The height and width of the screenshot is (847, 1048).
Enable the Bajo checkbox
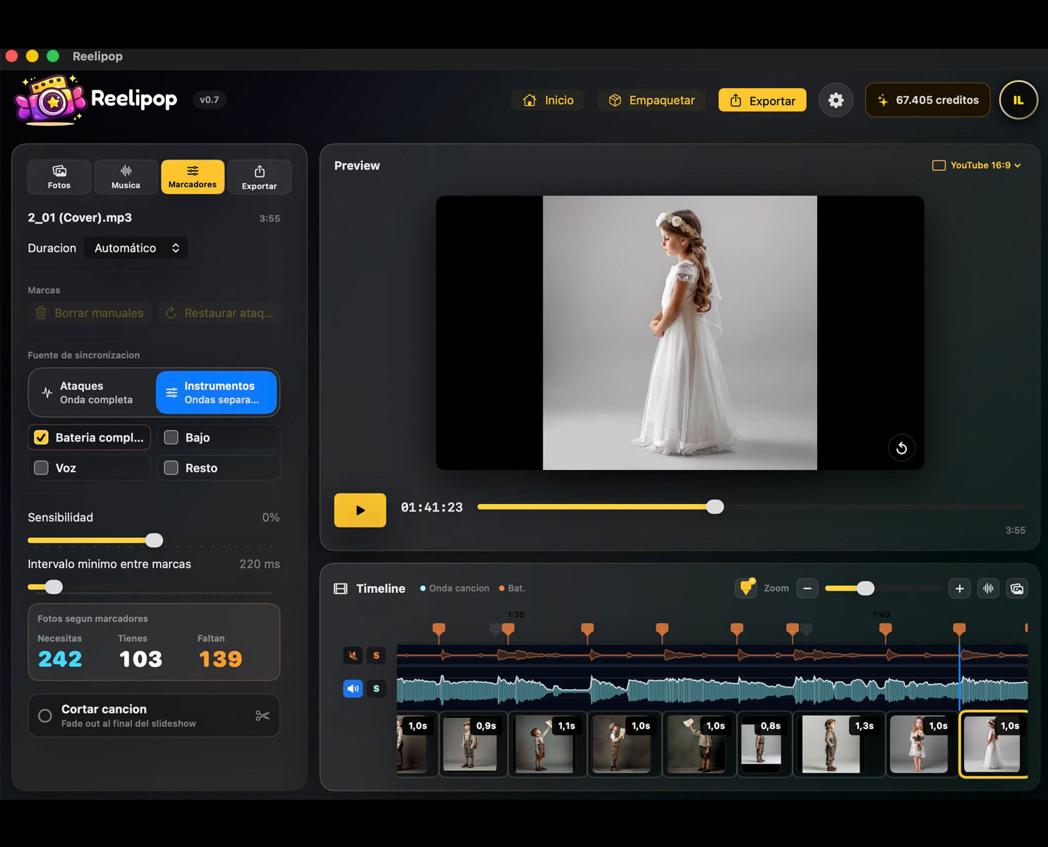(171, 438)
